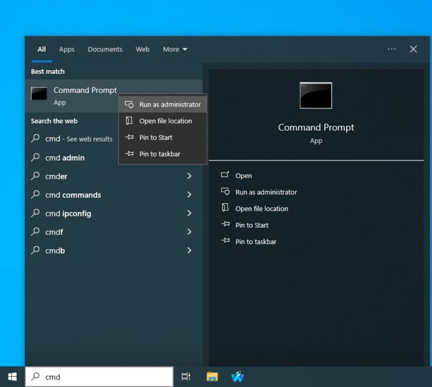Switch to the Apps tab

[67, 49]
